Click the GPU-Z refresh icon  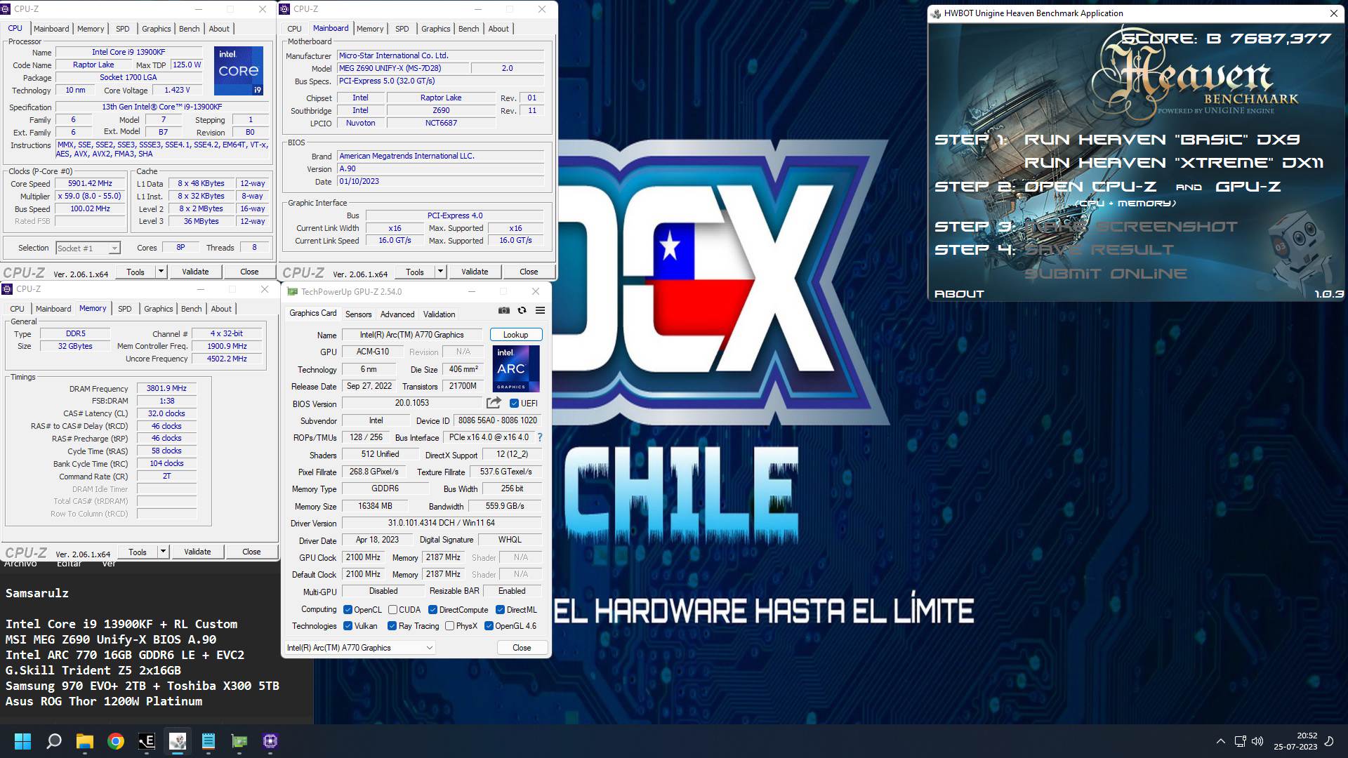(x=522, y=310)
